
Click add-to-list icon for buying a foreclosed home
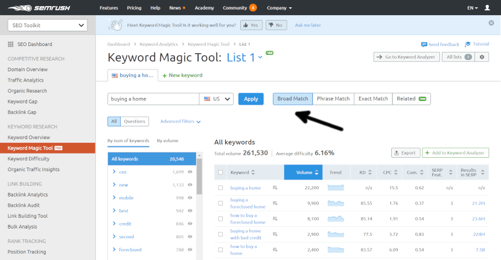[x=275, y=203]
